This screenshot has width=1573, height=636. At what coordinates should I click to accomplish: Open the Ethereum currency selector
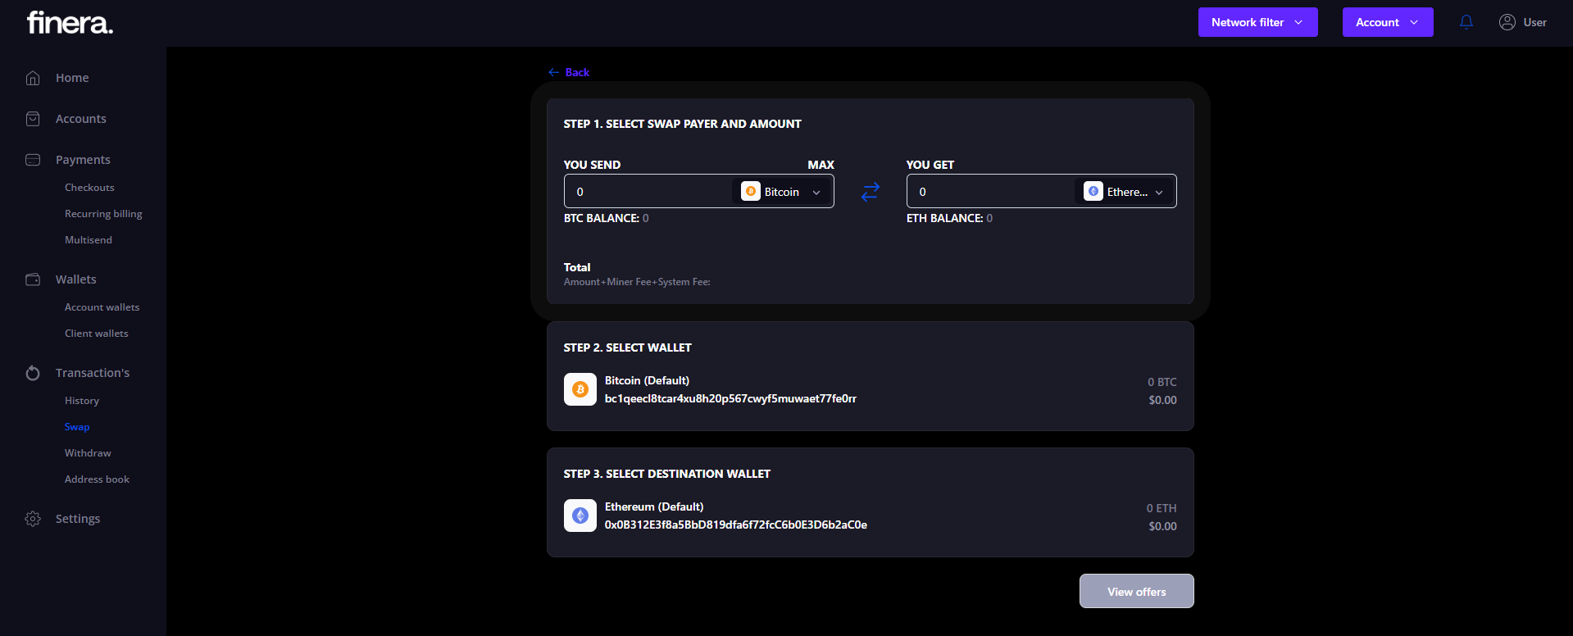point(1124,192)
